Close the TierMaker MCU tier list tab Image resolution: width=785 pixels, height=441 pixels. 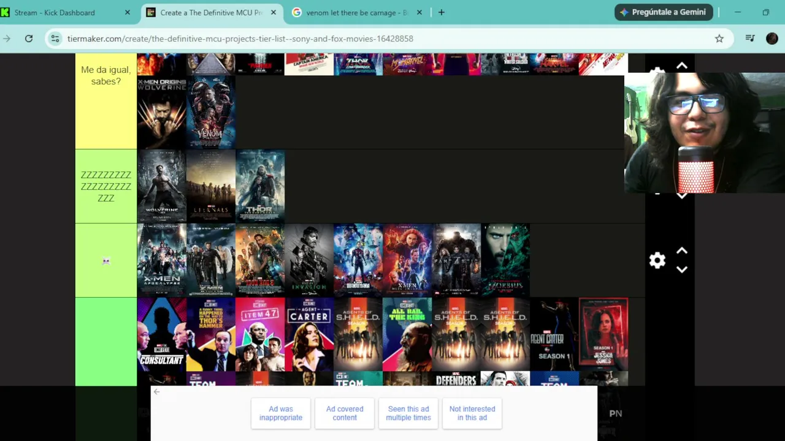click(x=274, y=12)
